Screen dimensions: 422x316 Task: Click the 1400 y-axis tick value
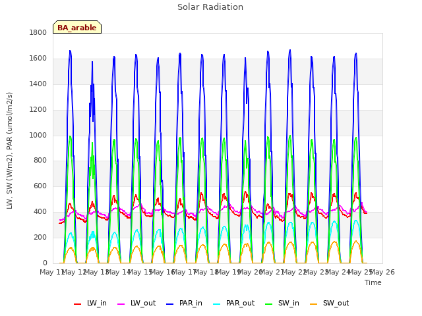coord(38,84)
